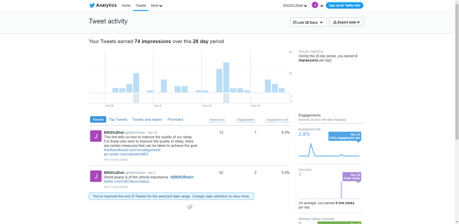Open the profile menu arrow next to avatar

point(322,6)
